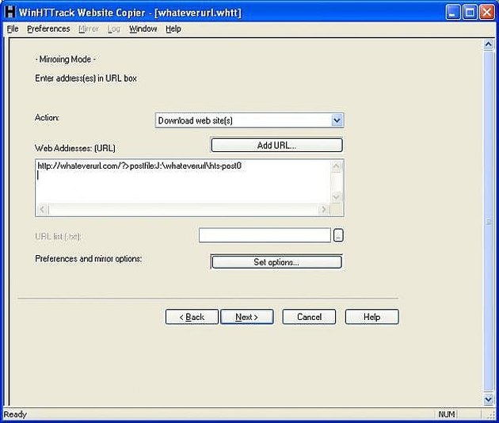Viewport: 499px width, 423px height.
Task: Click URL box vertical scroll down arrow
Action: tap(337, 196)
